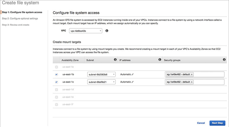Image resolution: width=229 pixels, height=127 pixels.
Task: Uncheck the us-east-1b availability zone
Action: 56,74
